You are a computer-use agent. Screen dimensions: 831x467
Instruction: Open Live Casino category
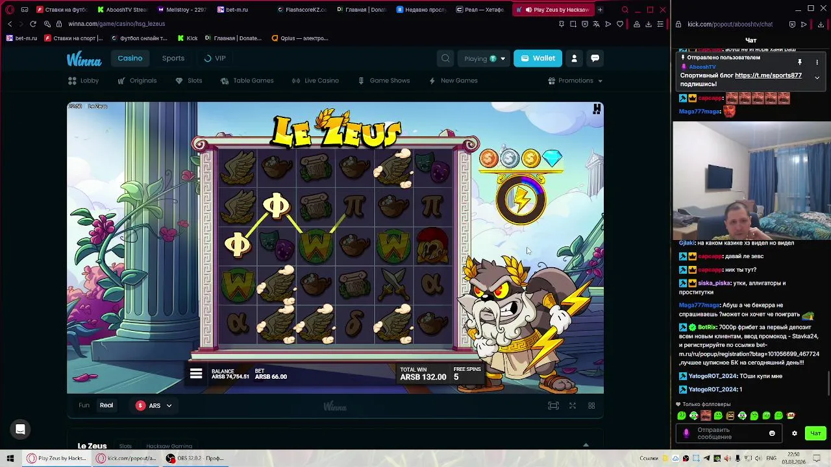[316, 80]
